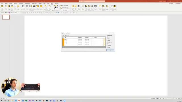Viewport: 182px width, 102px height.
Task: Click the black blending color swatch
Action: point(56,7)
